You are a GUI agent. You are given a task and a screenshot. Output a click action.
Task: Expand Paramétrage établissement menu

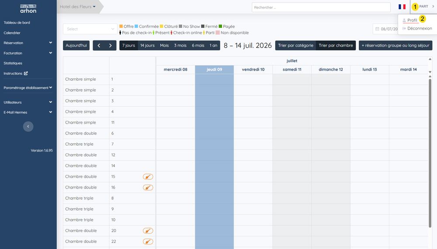click(28, 88)
